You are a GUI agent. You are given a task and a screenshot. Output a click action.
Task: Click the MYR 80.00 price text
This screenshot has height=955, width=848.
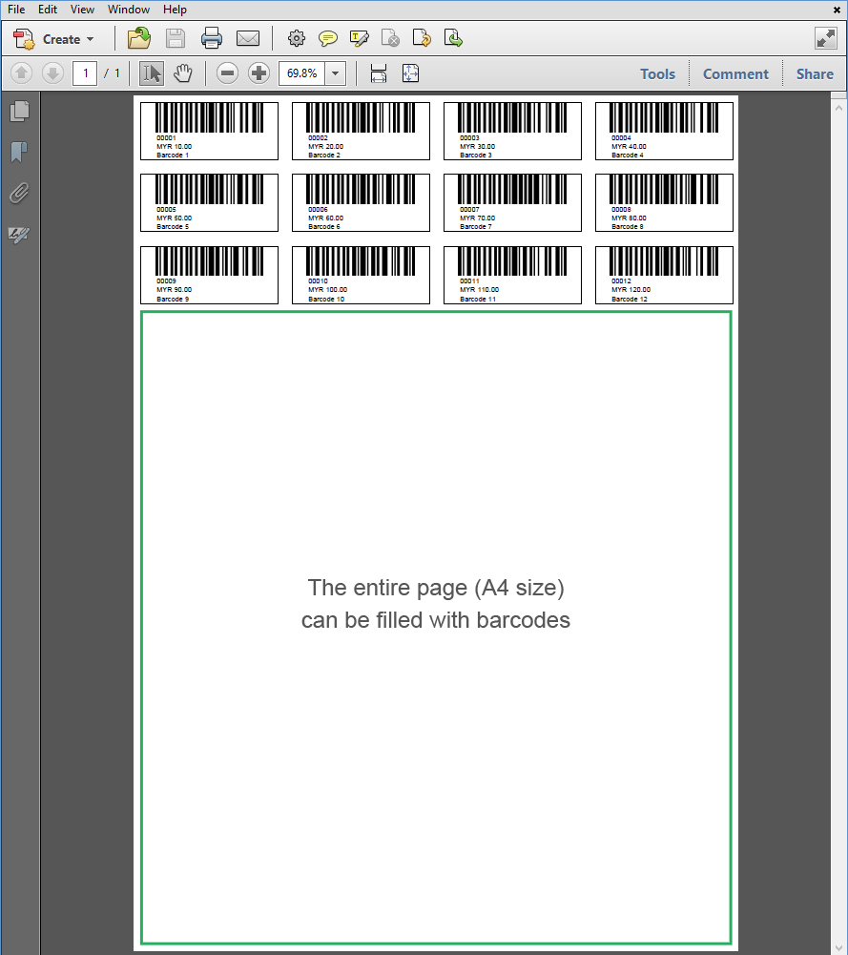point(629,218)
